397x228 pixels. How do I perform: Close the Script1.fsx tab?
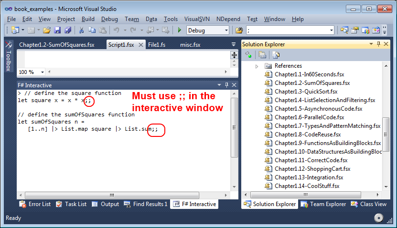(141, 45)
